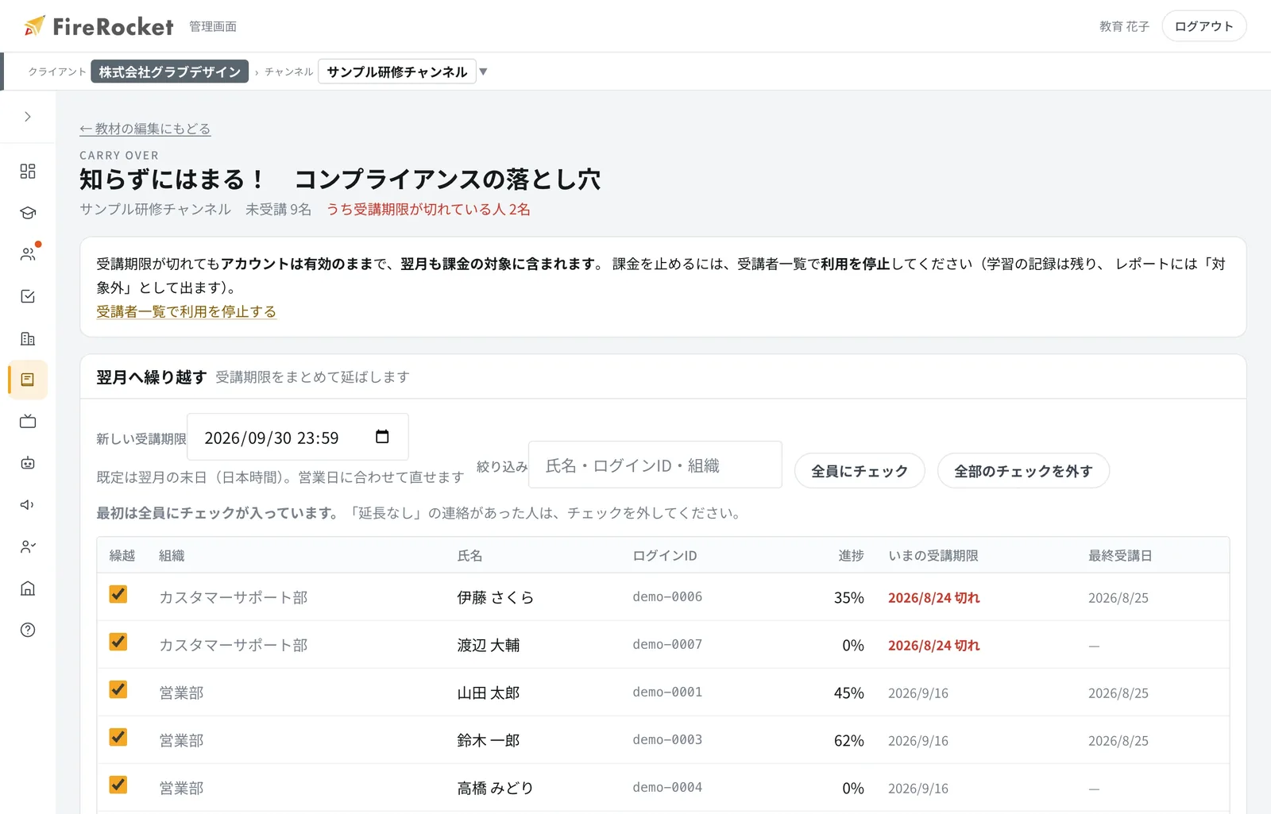Click the 翌月へ繰り越す section heading

(152, 376)
